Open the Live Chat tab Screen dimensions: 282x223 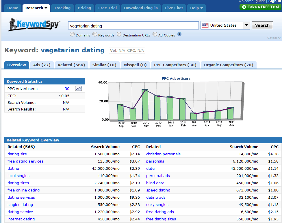174,8
